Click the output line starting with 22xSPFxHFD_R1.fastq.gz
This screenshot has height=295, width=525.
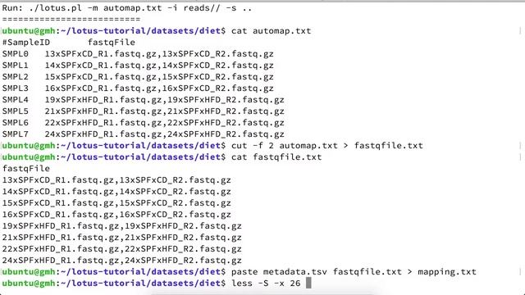[122, 249]
